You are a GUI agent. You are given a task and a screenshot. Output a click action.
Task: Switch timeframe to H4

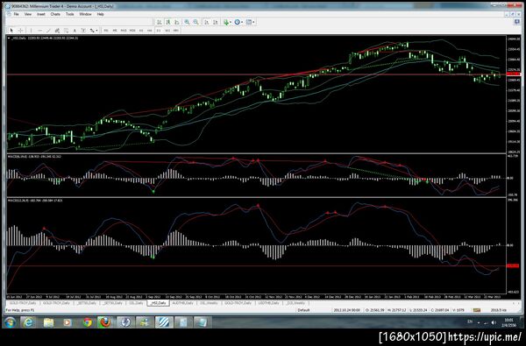coord(150,31)
